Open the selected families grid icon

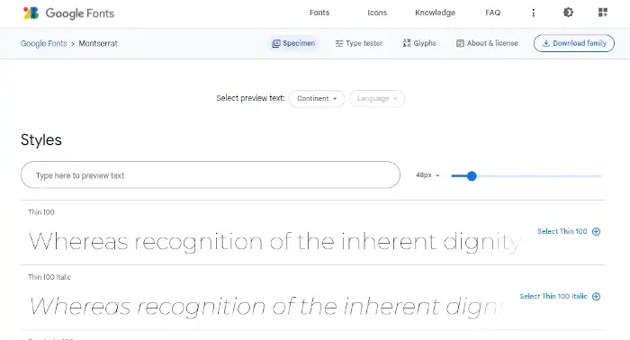[603, 13]
